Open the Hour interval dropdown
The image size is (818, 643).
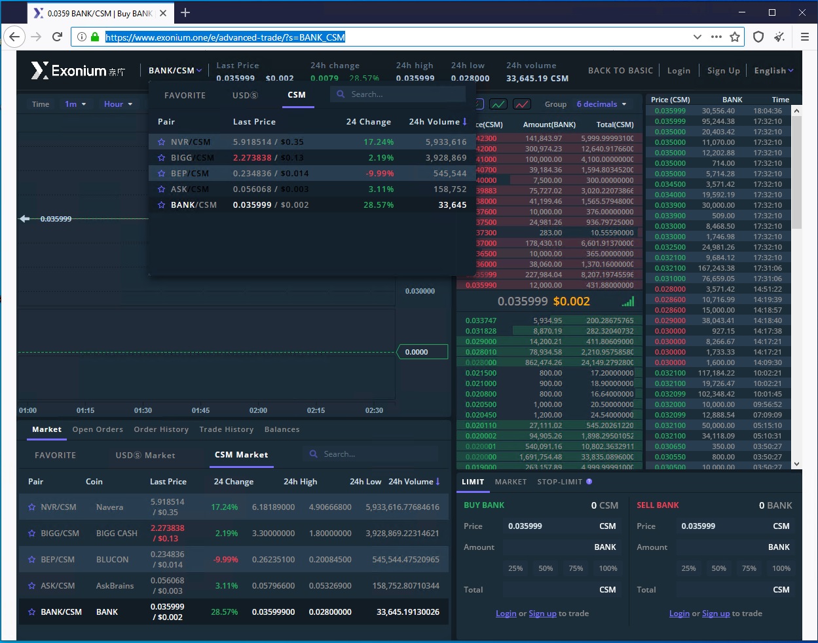(x=118, y=104)
